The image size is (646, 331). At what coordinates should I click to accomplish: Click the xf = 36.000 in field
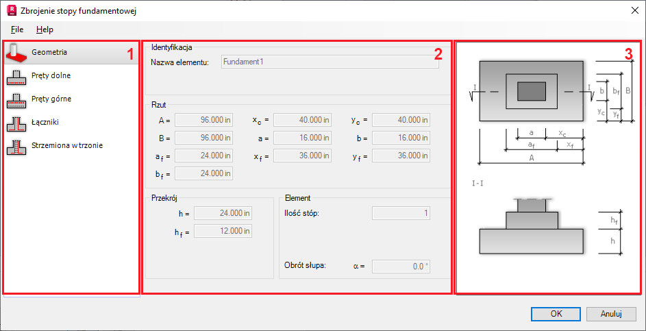pos(302,156)
